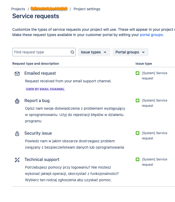Select the Security issue request type
The width and height of the screenshot is (175, 202).
[x=38, y=133]
